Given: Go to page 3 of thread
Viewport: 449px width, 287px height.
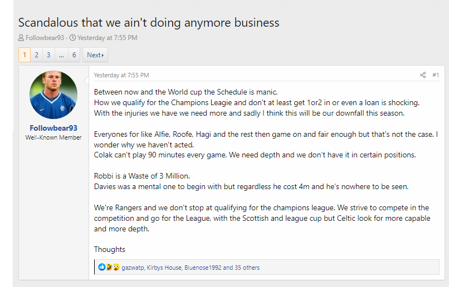Looking at the screenshot, I should tap(48, 55).
